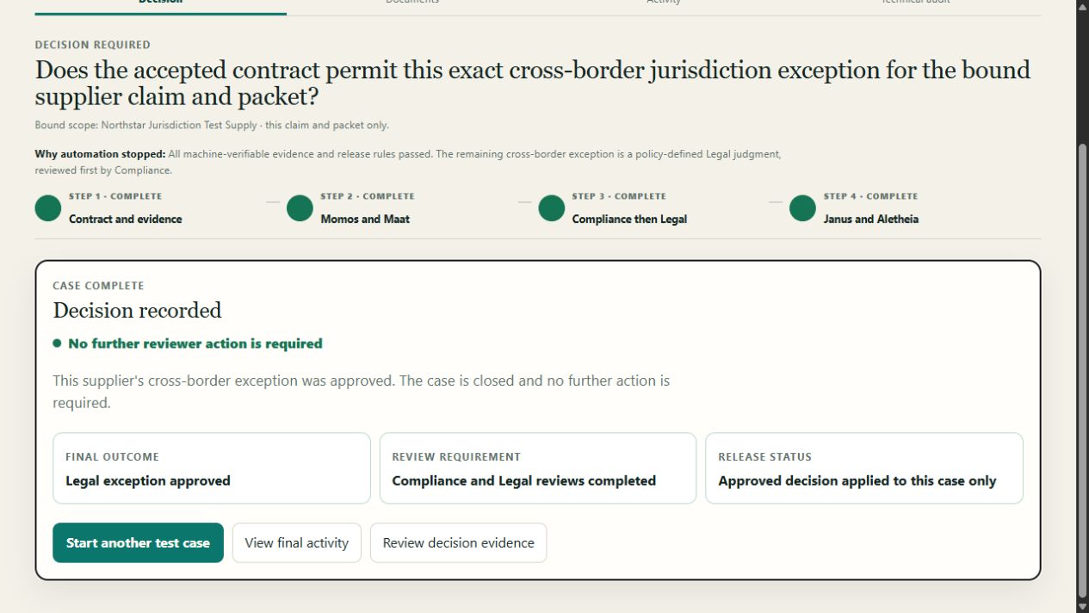Image resolution: width=1089 pixels, height=613 pixels.
Task: Click the vertical scrollbar thumb
Action: [1083, 370]
